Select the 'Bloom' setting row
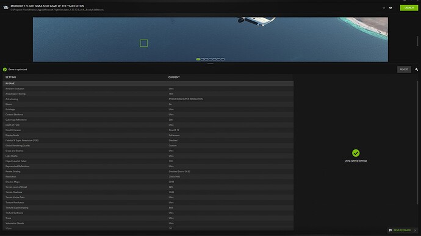 pyautogui.click(x=148, y=104)
